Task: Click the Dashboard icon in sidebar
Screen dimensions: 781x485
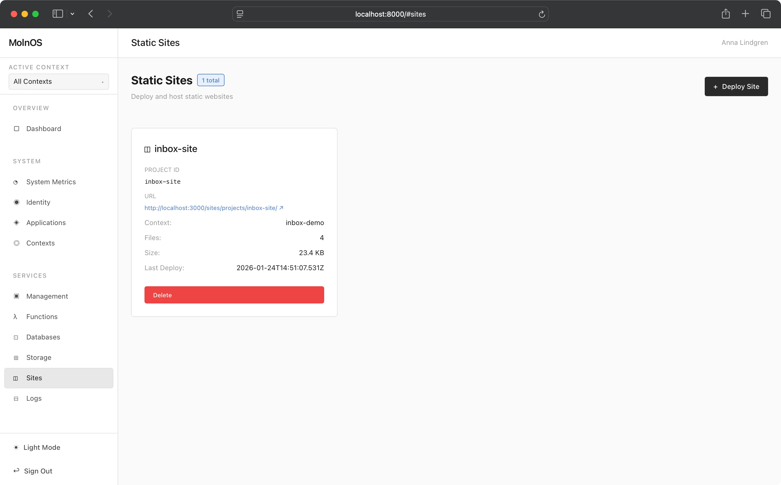Action: point(16,129)
